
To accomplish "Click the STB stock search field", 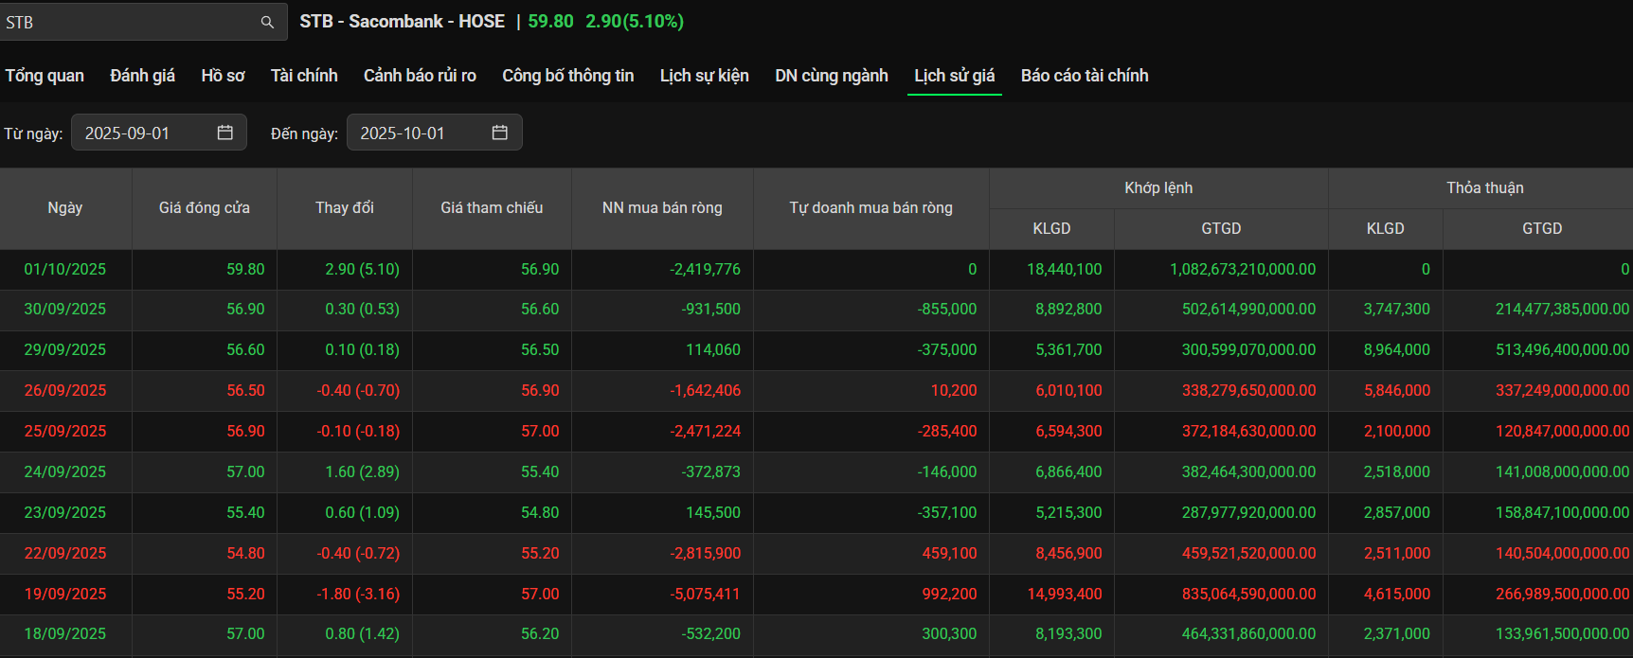I will [128, 22].
